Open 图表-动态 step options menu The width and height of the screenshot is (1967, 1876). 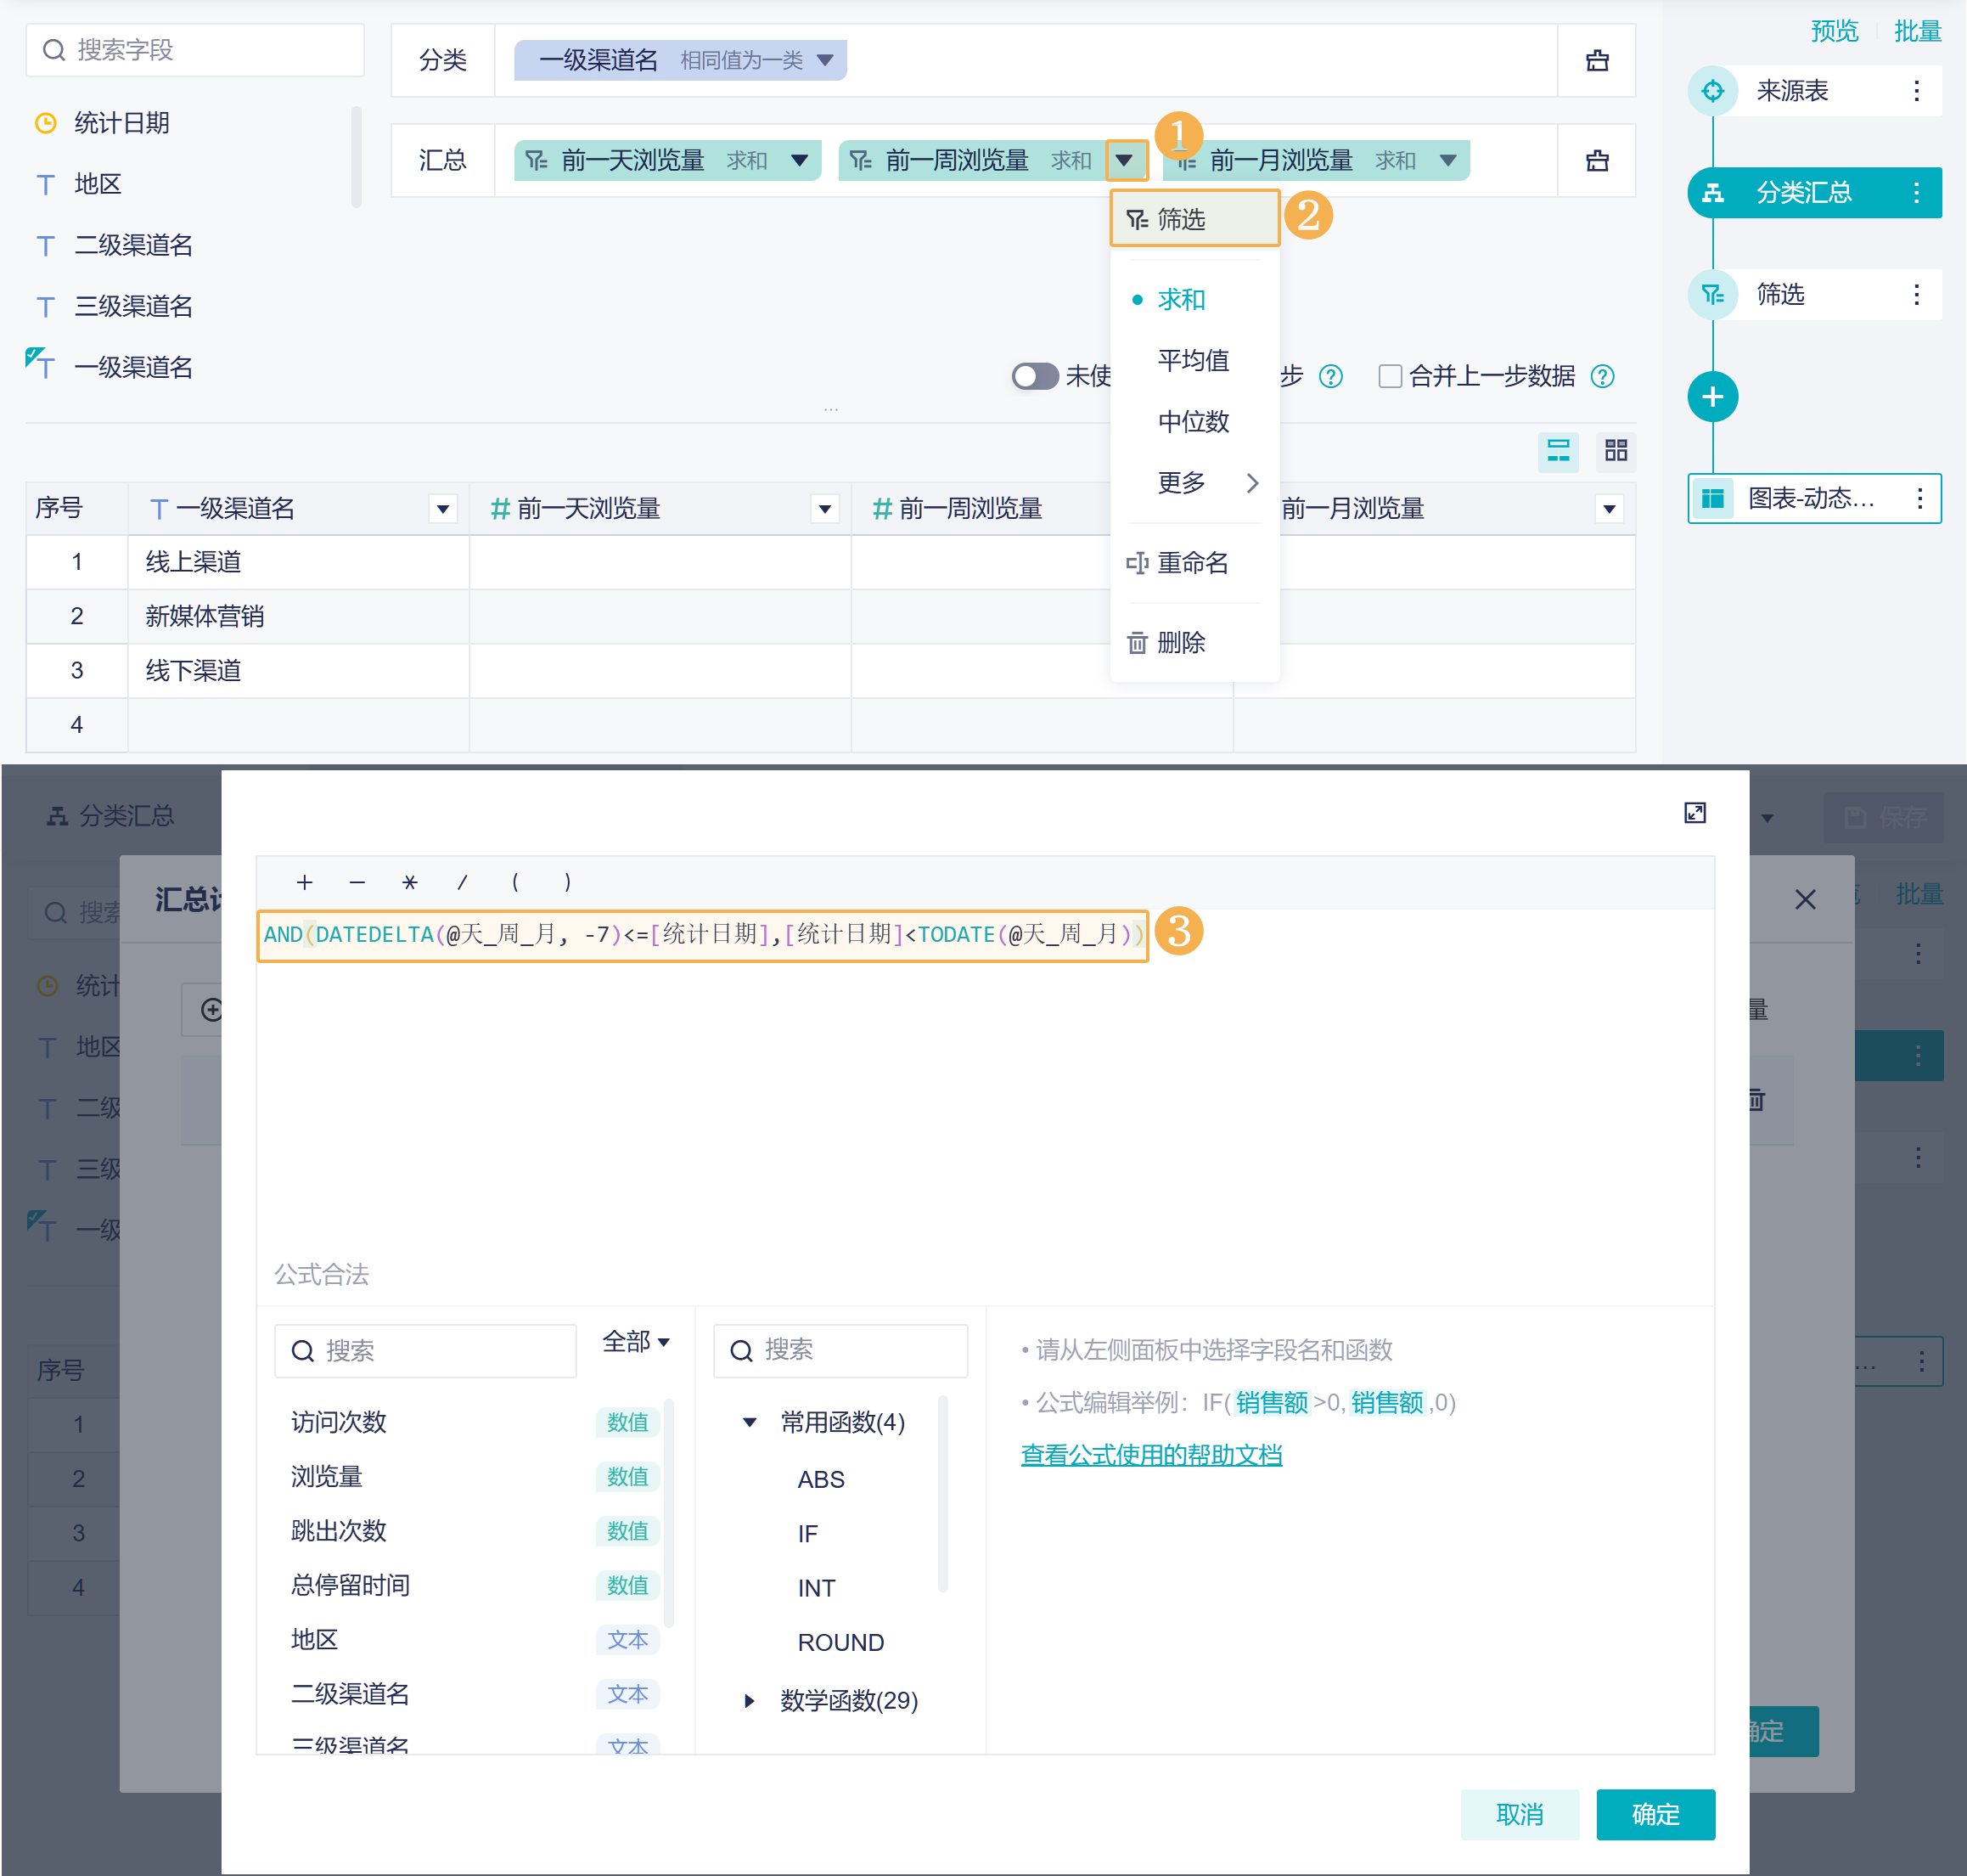point(1919,499)
